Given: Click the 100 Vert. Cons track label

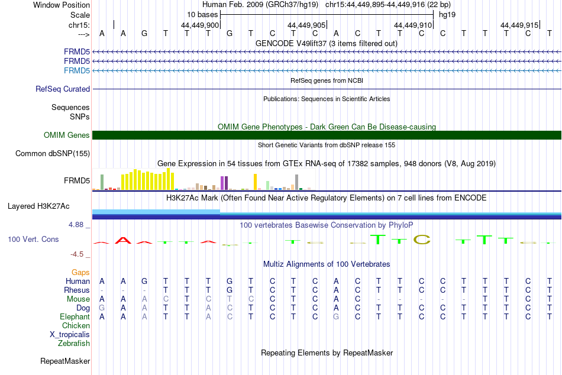Looking at the screenshot, I should 33,239.
